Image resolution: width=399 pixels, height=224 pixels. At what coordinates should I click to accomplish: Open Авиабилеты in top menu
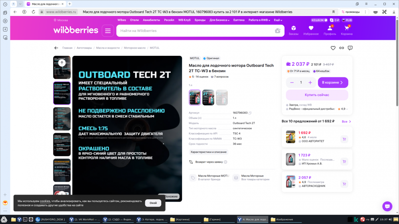pyautogui.click(x=151, y=20)
